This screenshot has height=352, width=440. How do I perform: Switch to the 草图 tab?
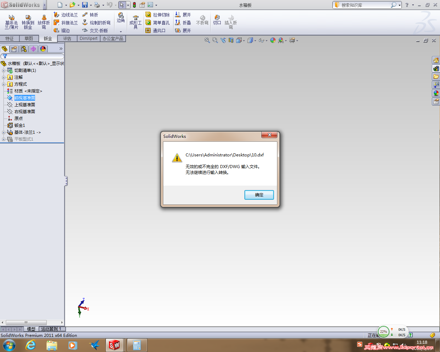[29, 38]
